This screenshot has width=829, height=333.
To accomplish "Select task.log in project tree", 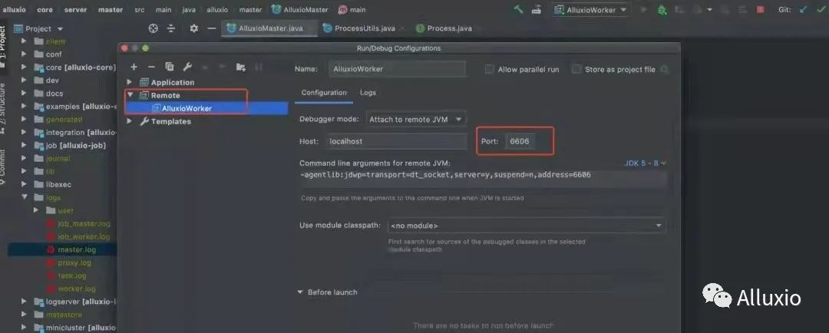I will point(72,276).
